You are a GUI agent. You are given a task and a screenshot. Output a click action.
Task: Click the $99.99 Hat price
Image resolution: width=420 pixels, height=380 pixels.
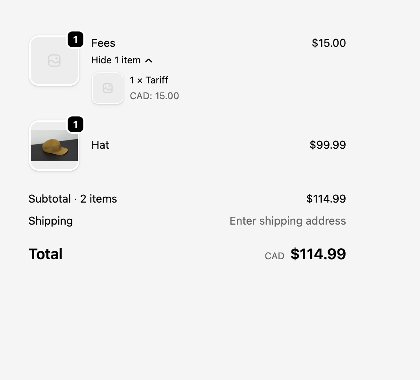coord(328,145)
